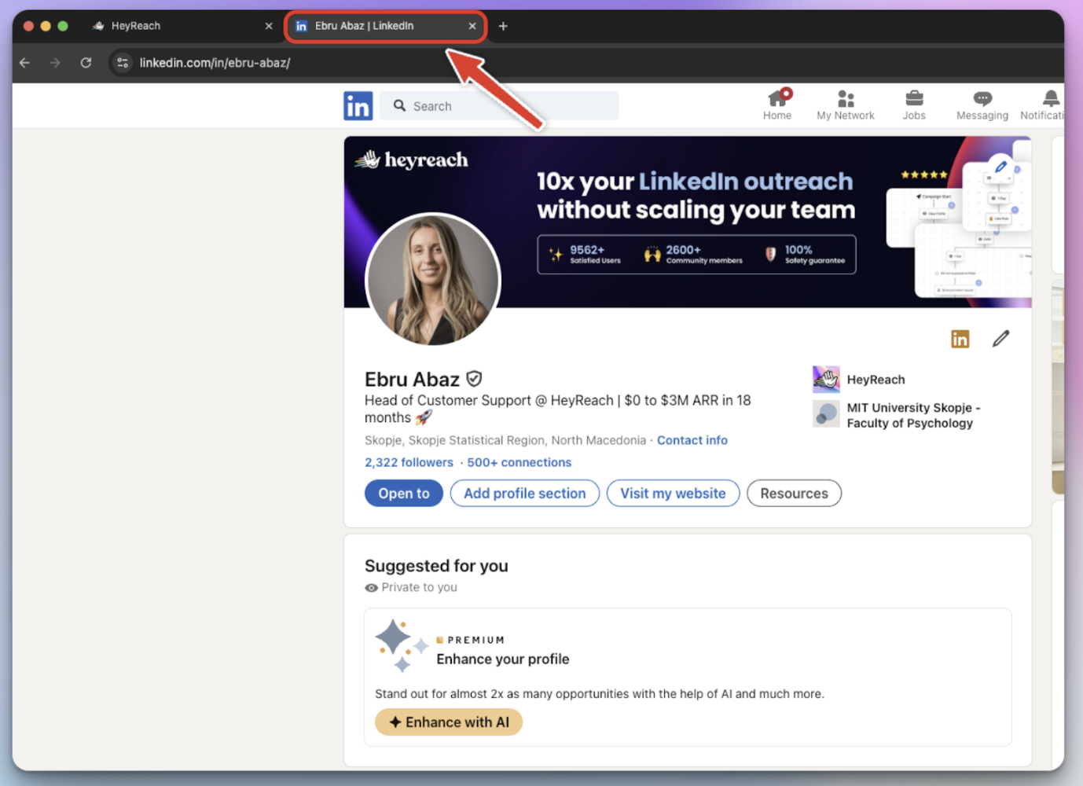
Task: Click the browser forward arrow
Action: [55, 63]
